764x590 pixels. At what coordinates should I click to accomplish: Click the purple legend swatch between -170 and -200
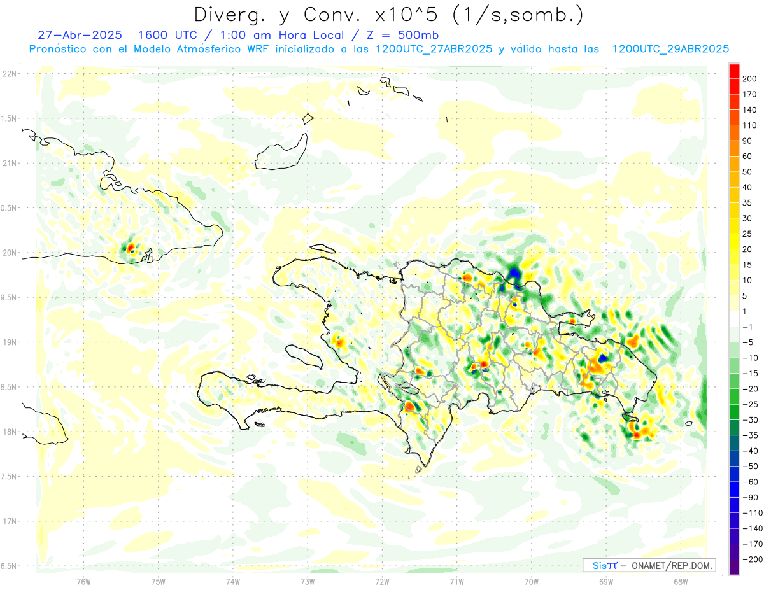click(x=734, y=552)
